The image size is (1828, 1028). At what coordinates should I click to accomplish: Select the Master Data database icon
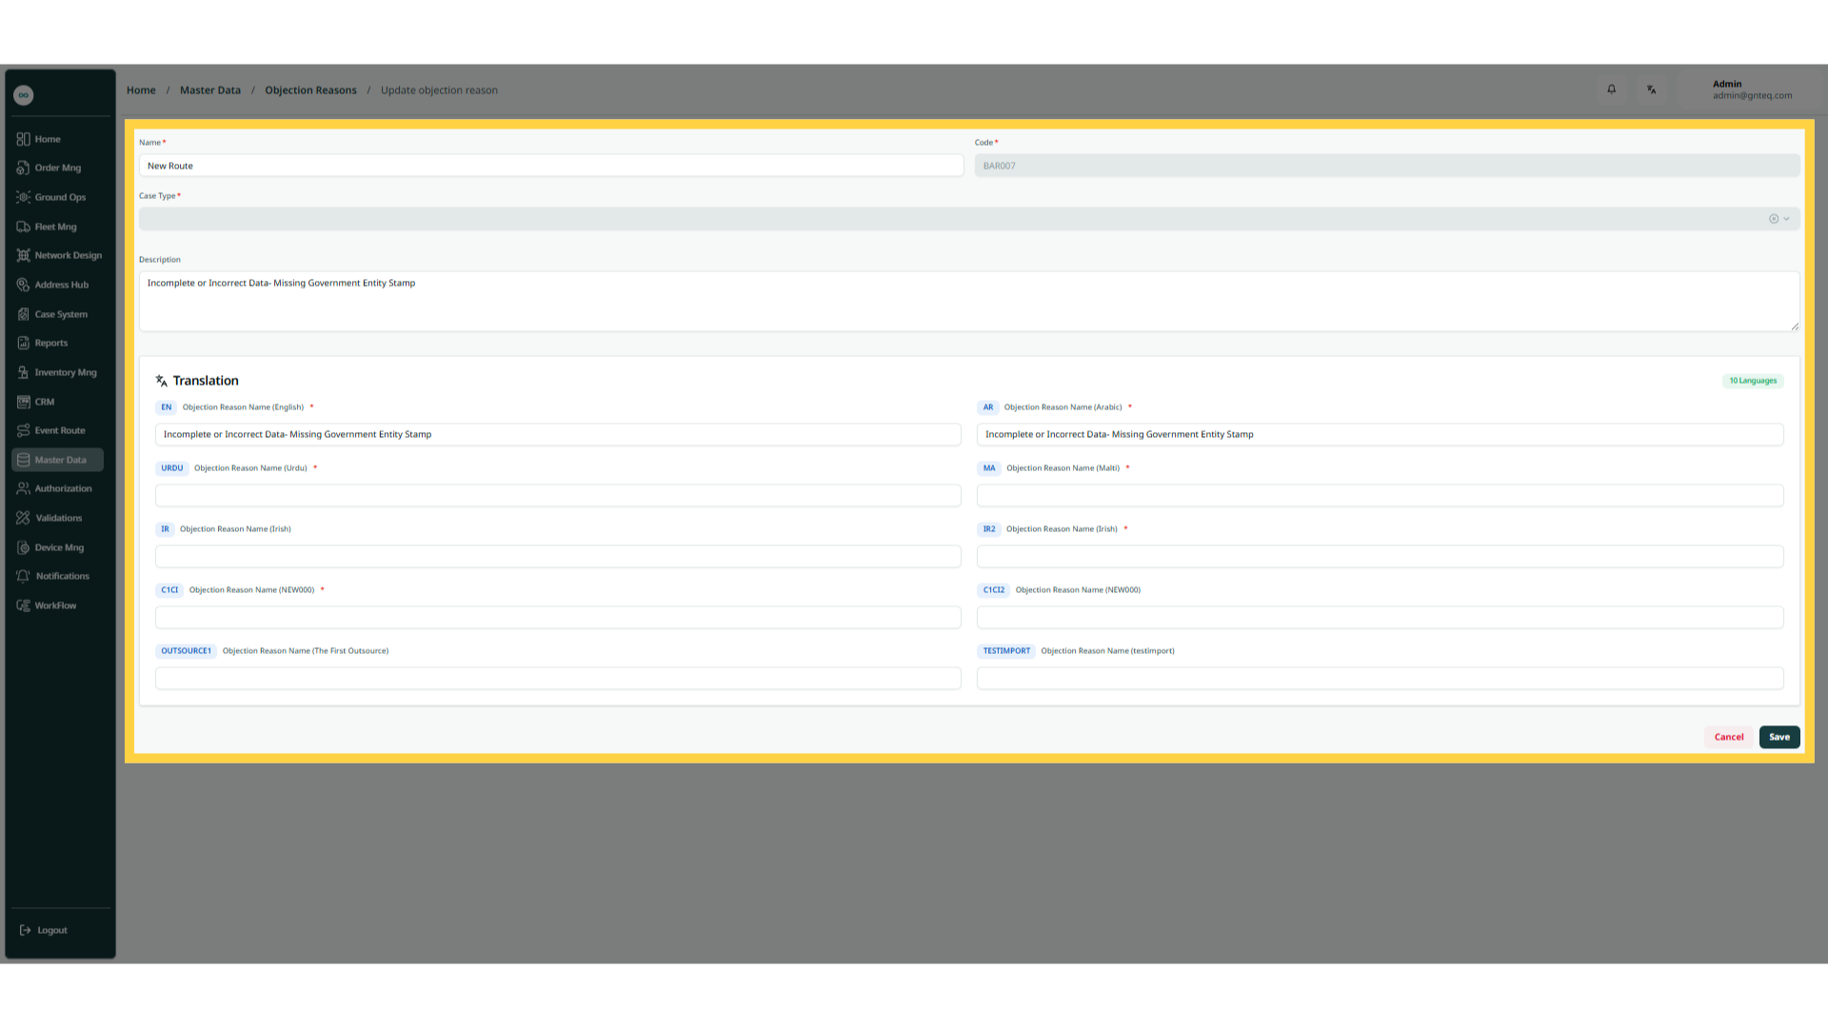tap(23, 460)
